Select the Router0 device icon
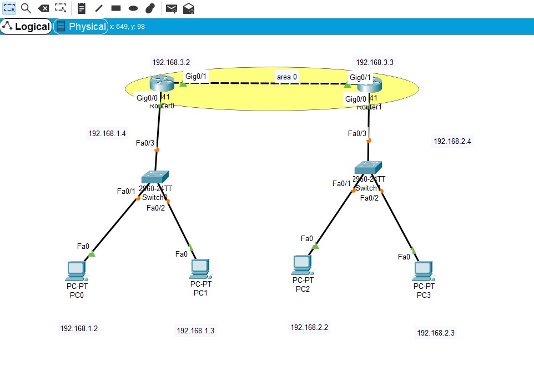 point(162,83)
